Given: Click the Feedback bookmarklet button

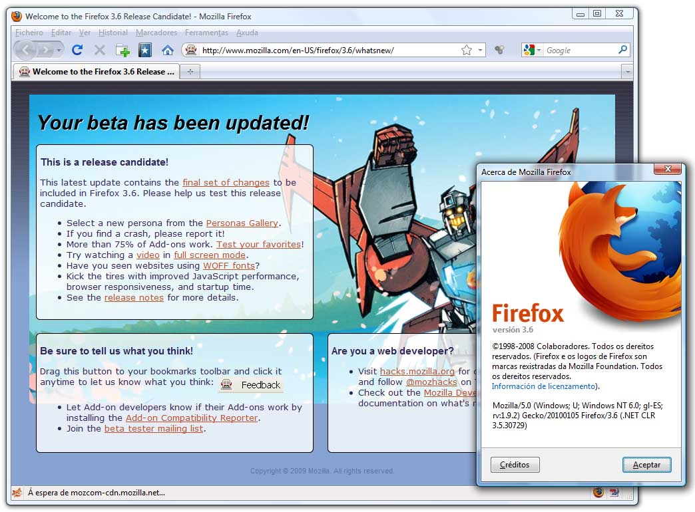Looking at the screenshot, I should [x=251, y=385].
